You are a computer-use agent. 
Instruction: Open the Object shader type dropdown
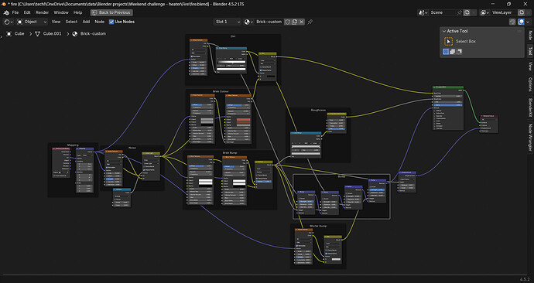tap(32, 22)
